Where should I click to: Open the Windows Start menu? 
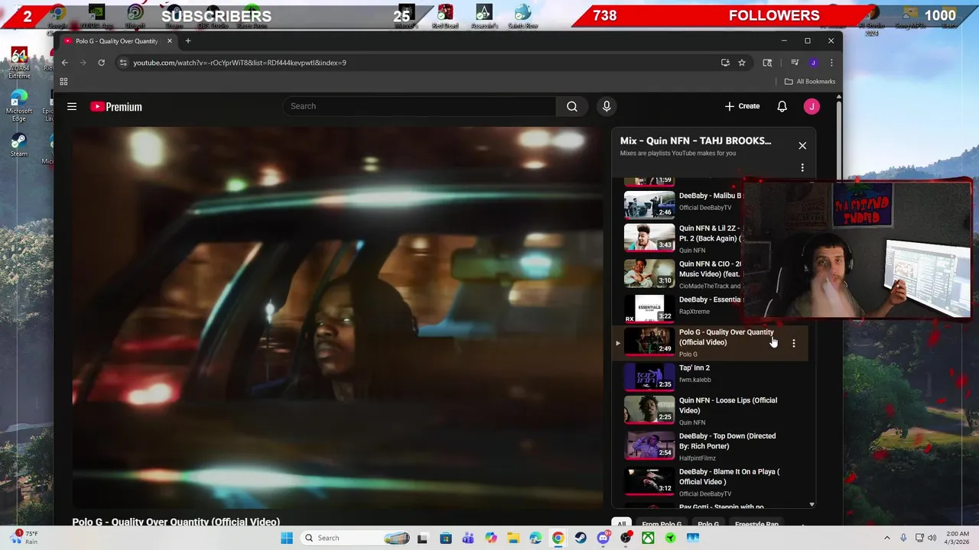[287, 538]
